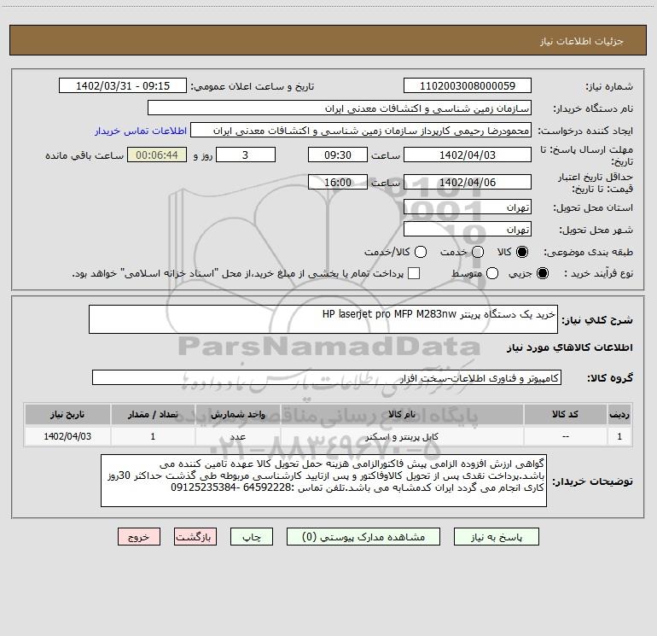Screen dimensions: 657x636
Task: Click the نام کالا column header
Action: coord(402,415)
